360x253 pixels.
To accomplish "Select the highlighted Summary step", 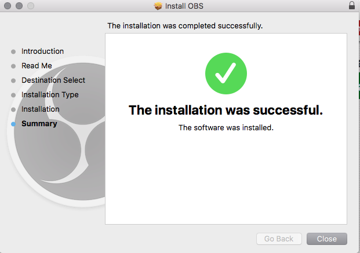I will pyautogui.click(x=39, y=124).
